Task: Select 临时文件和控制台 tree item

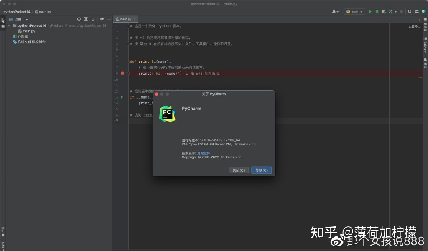Action: tap(29, 42)
